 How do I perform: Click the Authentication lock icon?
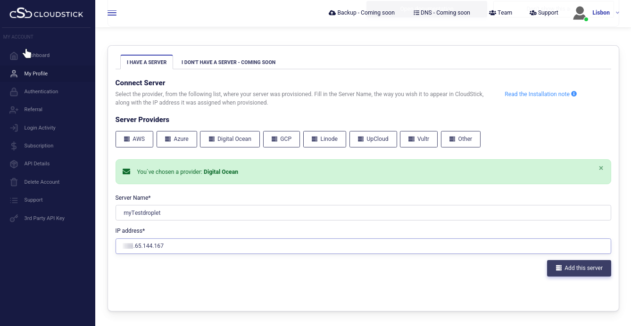(x=14, y=92)
